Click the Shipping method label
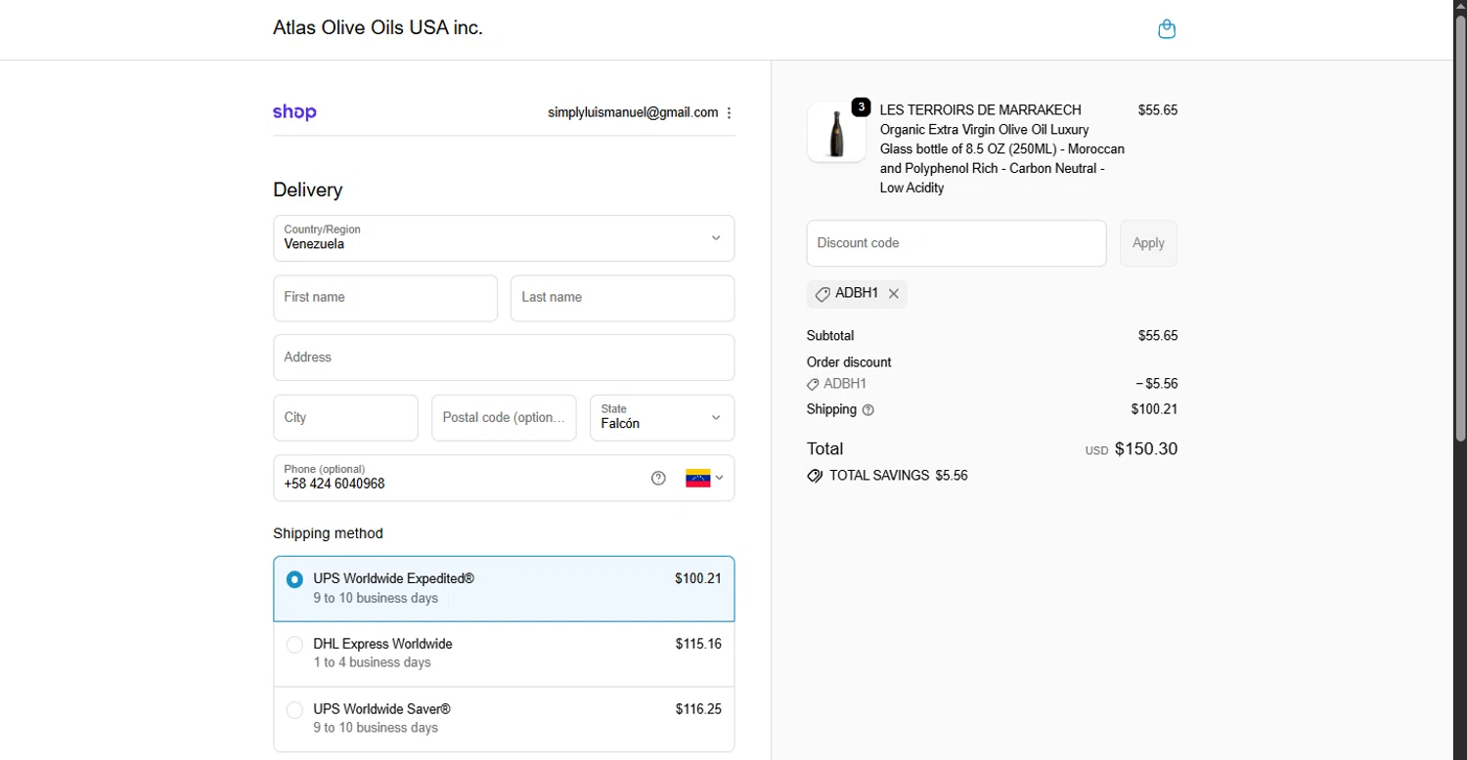The width and height of the screenshot is (1467, 760). [x=328, y=533]
